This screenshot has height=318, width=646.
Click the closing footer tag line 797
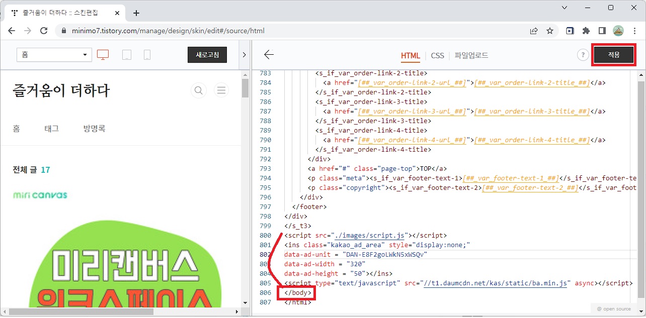pyautogui.click(x=309, y=206)
